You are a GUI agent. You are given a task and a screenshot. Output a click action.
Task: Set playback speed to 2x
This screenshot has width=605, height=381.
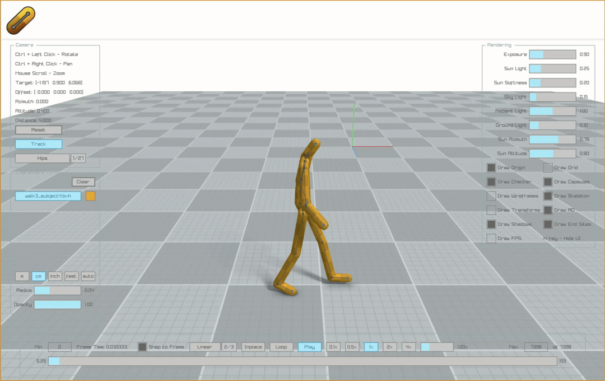click(390, 347)
